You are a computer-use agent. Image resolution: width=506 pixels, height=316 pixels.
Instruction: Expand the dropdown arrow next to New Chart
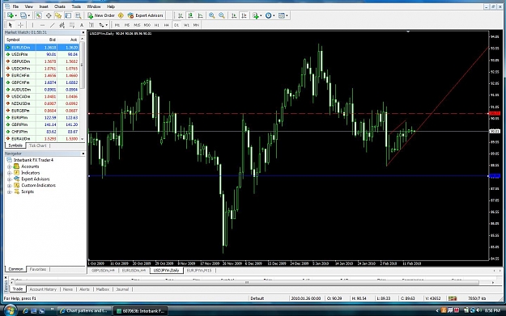[x=15, y=15]
